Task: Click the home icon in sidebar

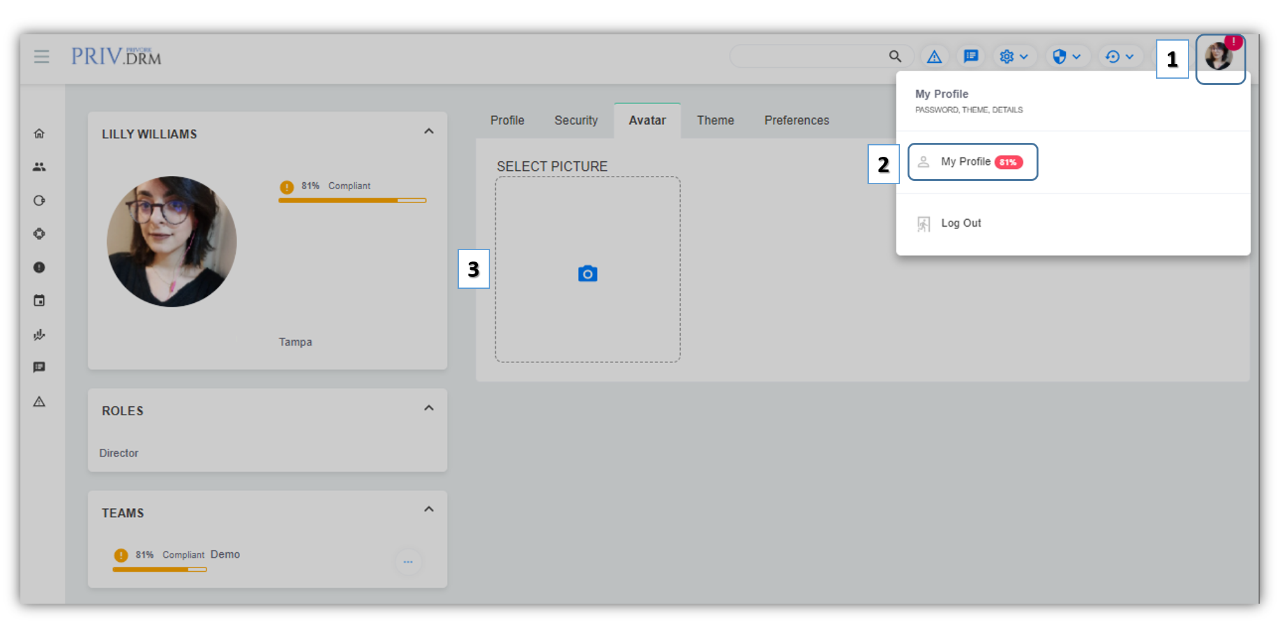Action: pyautogui.click(x=39, y=133)
